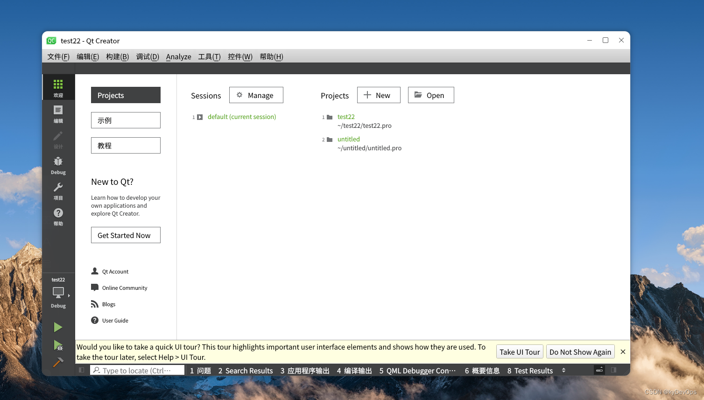Open the 1 问题 (Issues) output pane
This screenshot has height=400, width=704.
[200, 371]
